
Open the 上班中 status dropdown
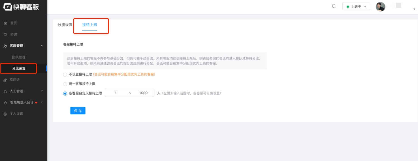pyautogui.click(x=356, y=6)
